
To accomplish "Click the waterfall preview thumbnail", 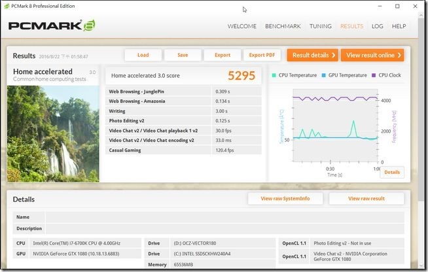I will 53,133.
